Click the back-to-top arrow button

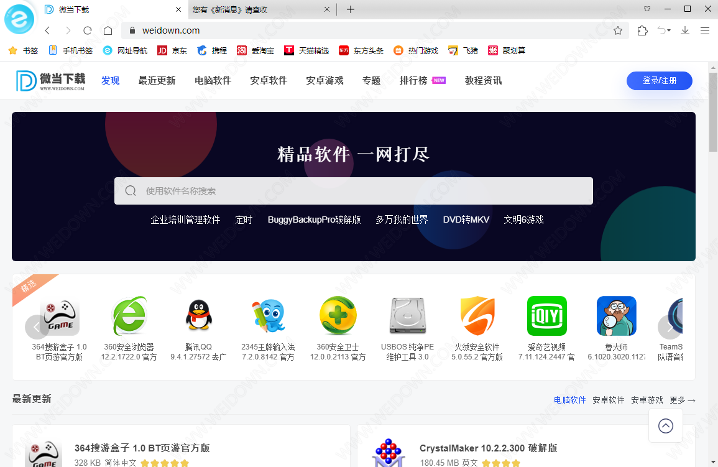666,426
